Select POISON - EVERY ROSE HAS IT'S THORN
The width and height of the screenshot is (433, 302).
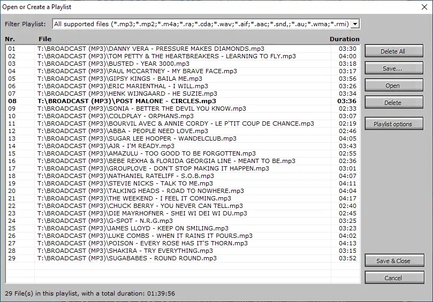(x=183, y=243)
